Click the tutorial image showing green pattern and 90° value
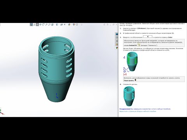Image resolution: width=187 pixels, height=140 pixels. click(131, 63)
